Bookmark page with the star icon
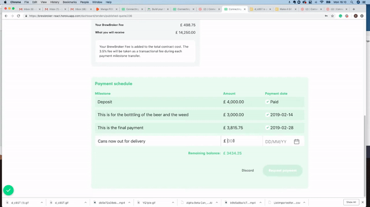The width and height of the screenshot is (370, 207). [333, 16]
